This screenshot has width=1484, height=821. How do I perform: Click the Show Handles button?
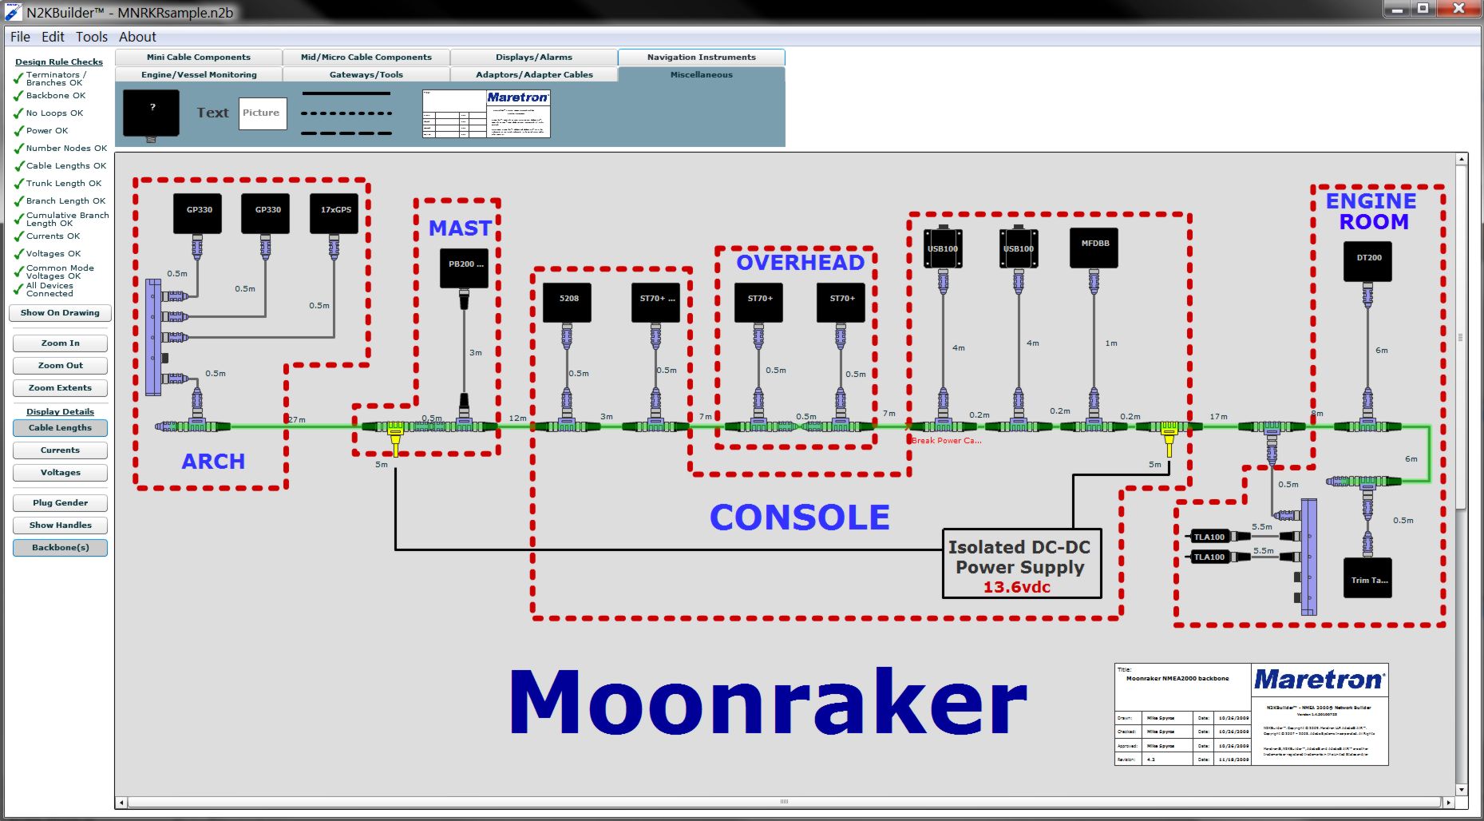[x=60, y=526]
